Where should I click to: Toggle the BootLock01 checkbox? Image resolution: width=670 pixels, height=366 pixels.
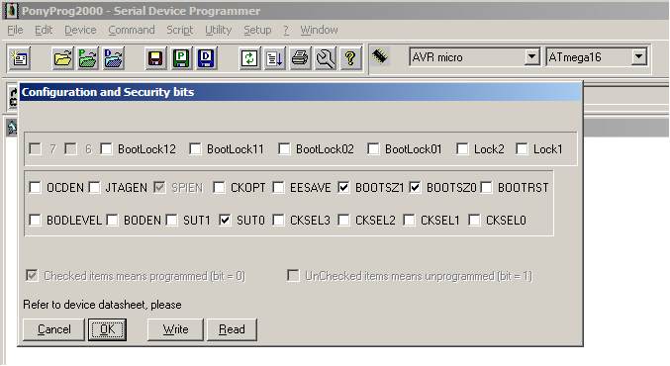point(372,148)
